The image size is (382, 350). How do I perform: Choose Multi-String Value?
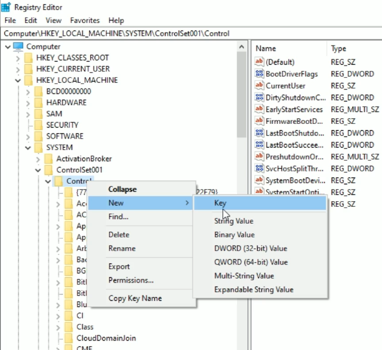coord(260,276)
